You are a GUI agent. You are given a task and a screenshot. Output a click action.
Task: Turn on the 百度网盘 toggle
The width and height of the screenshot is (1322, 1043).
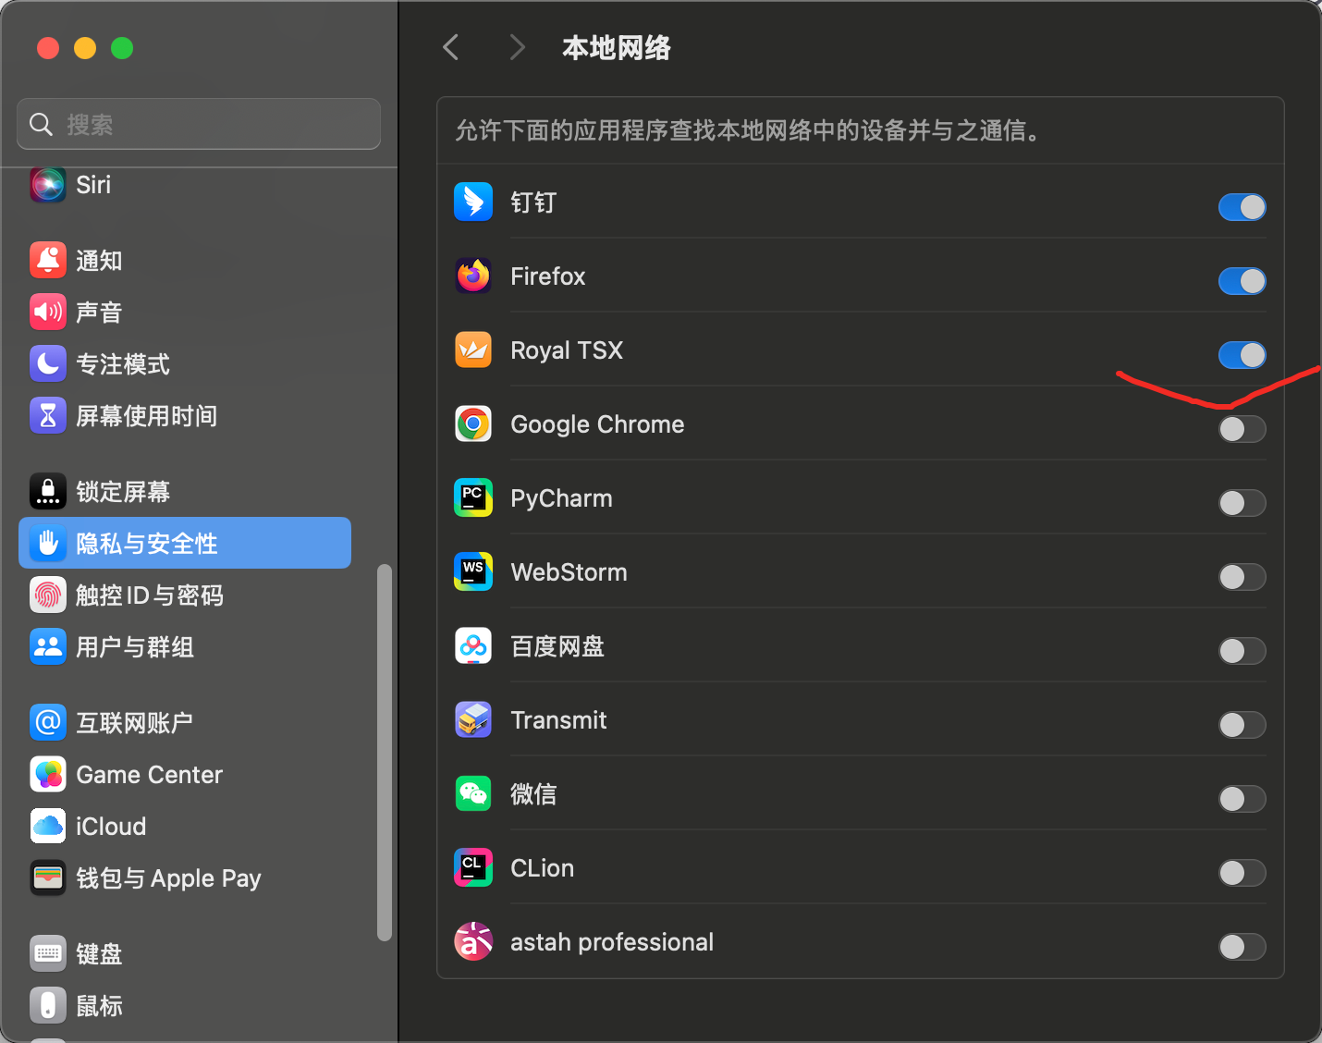point(1242,651)
